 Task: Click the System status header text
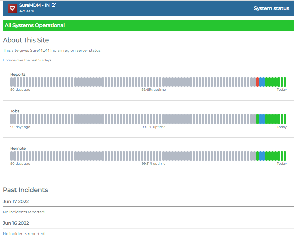pyautogui.click(x=271, y=8)
